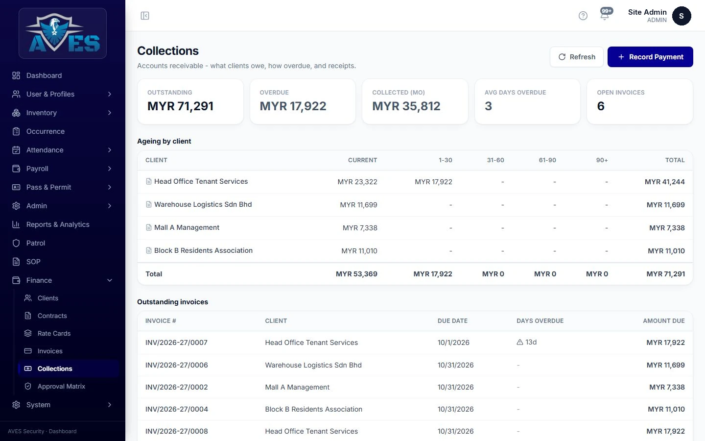
Task: Open the Occurrence menu item
Action: tap(63, 131)
